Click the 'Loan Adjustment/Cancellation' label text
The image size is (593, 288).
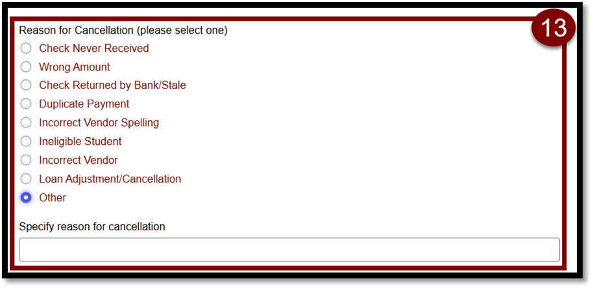click(x=110, y=179)
